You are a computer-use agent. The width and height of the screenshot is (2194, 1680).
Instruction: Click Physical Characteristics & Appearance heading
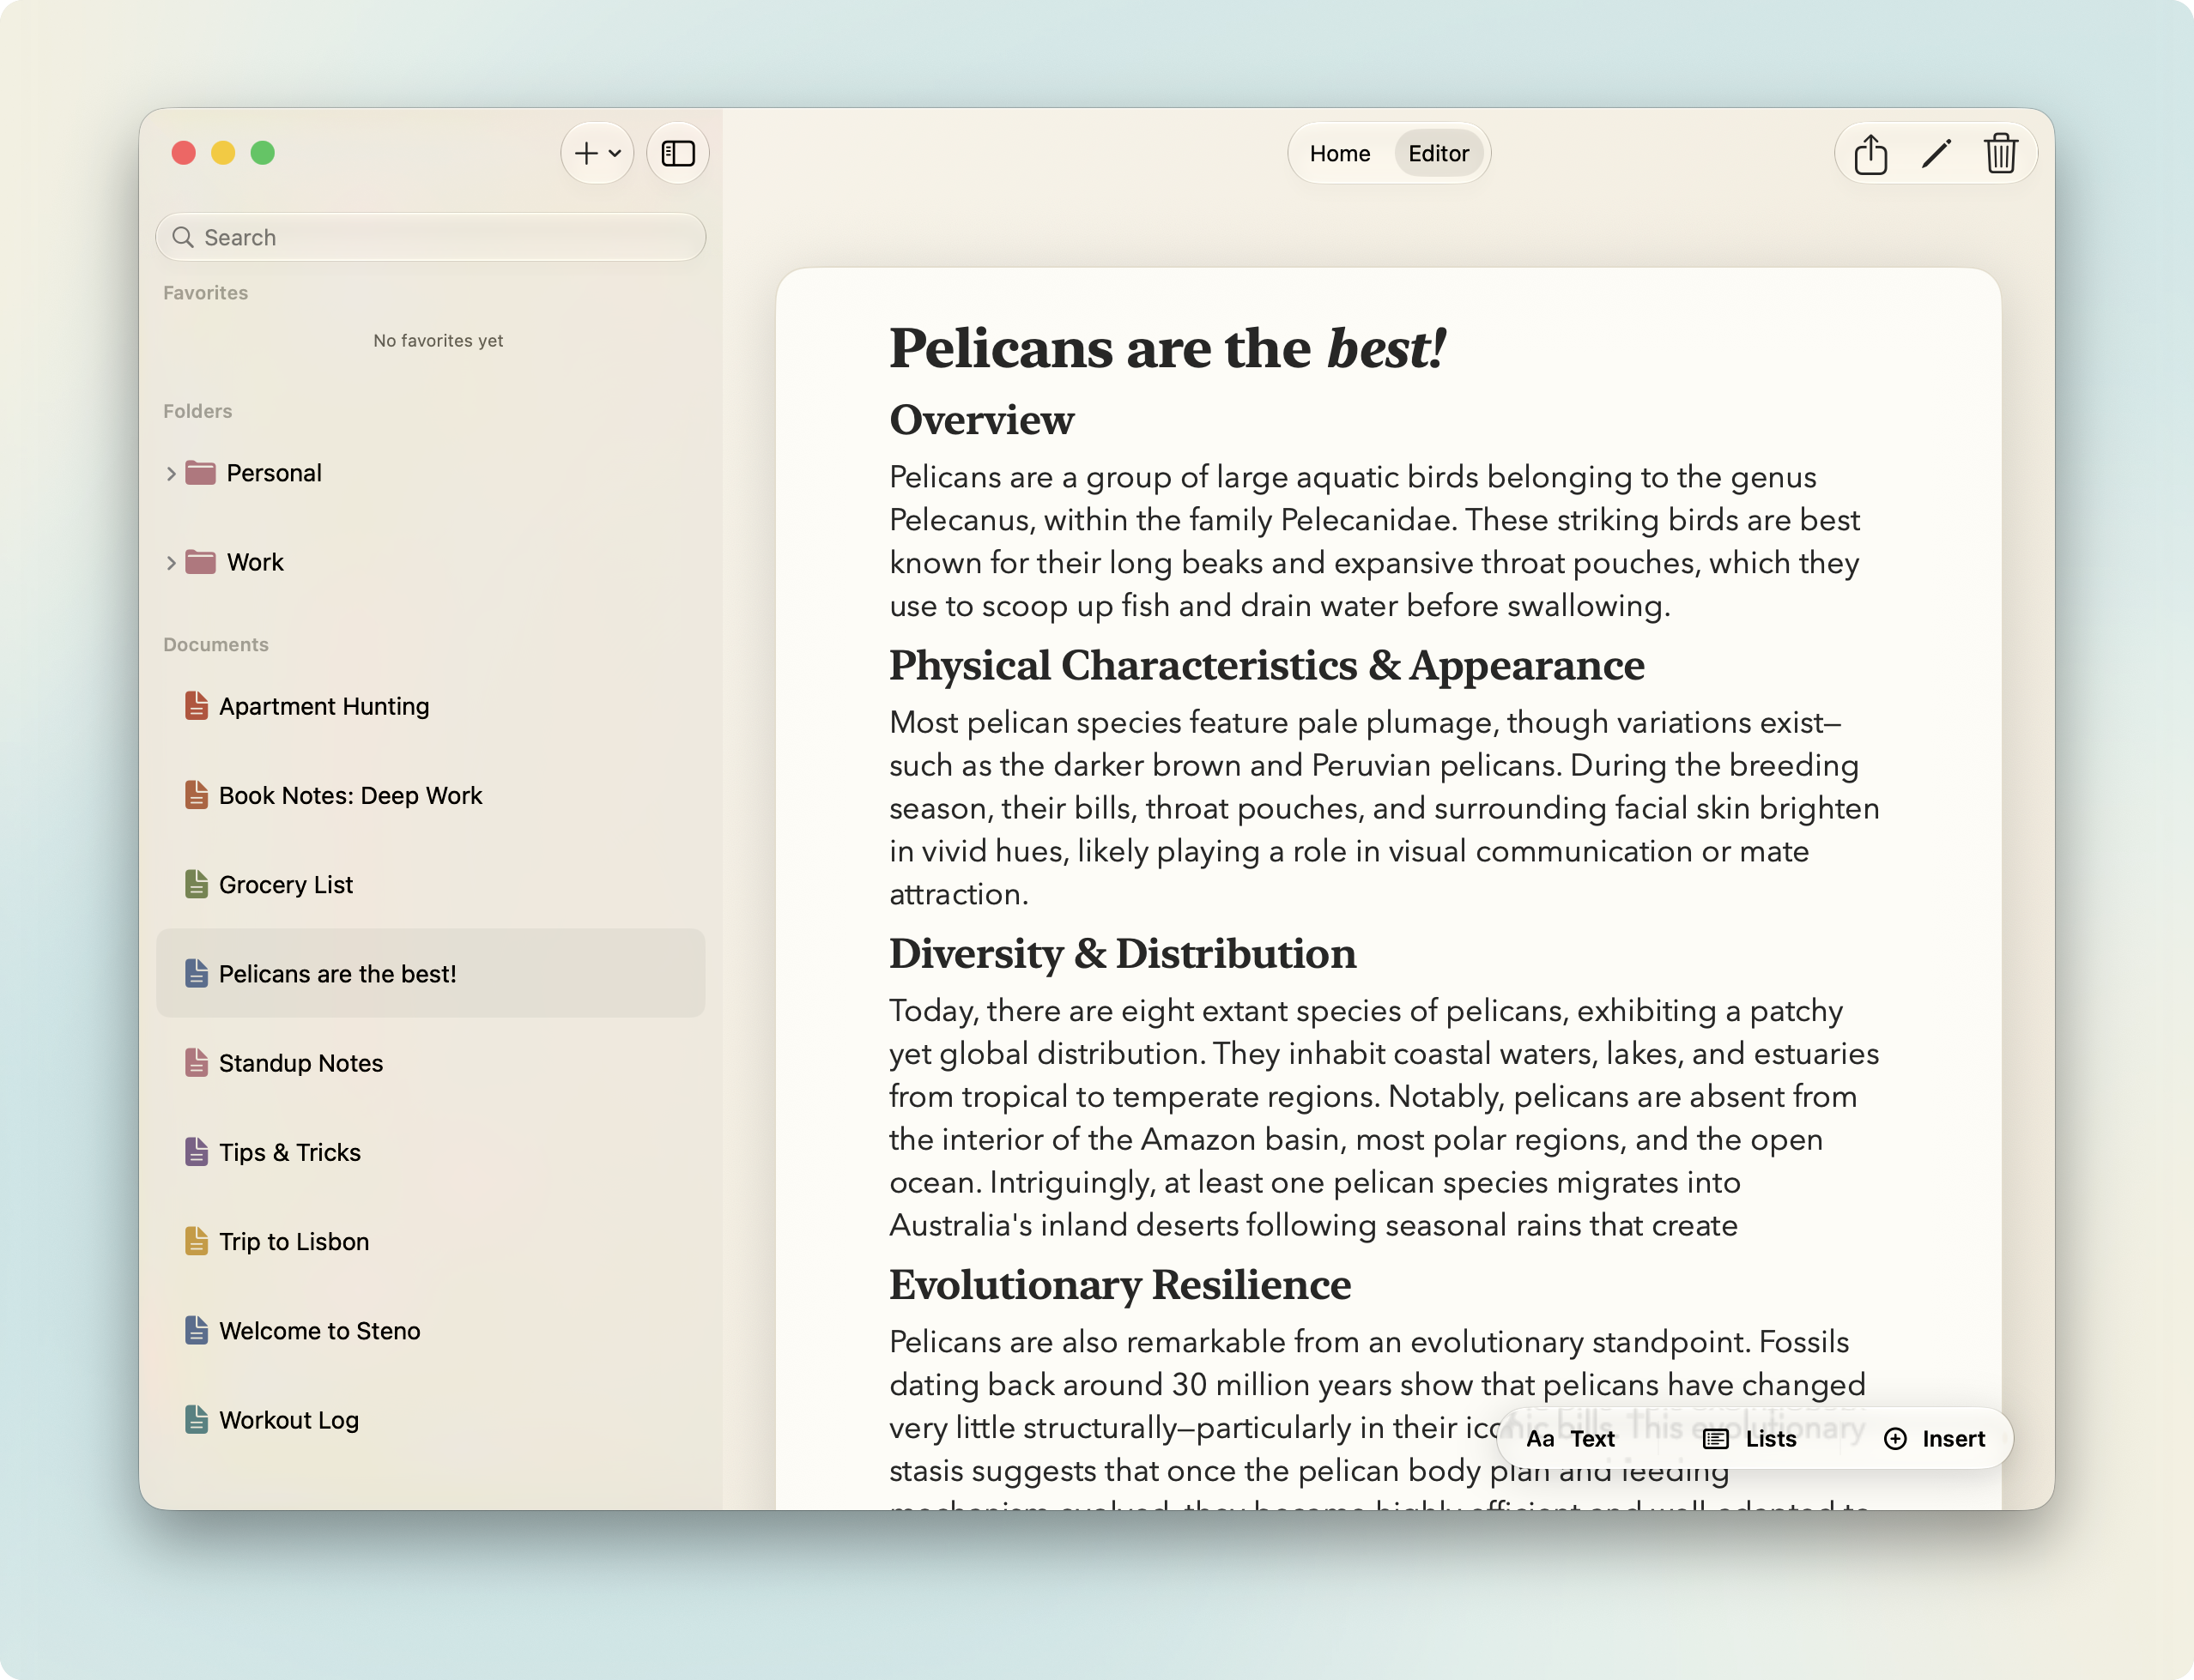(x=1267, y=665)
